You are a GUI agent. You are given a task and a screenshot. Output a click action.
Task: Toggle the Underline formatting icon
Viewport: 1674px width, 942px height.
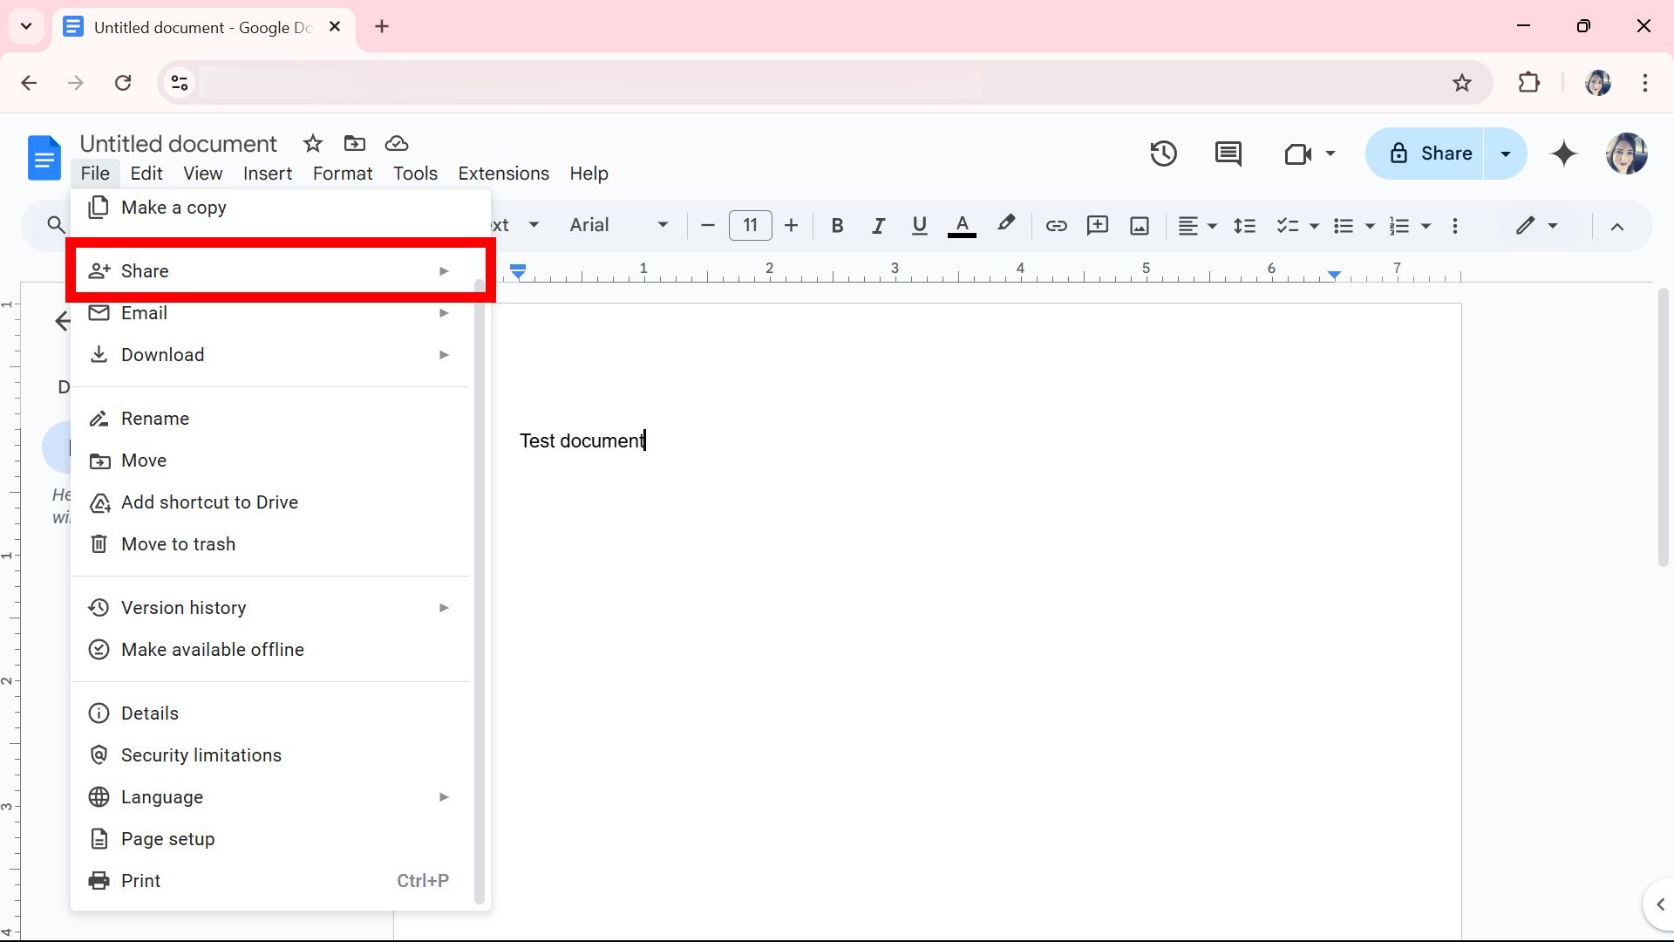[920, 224]
